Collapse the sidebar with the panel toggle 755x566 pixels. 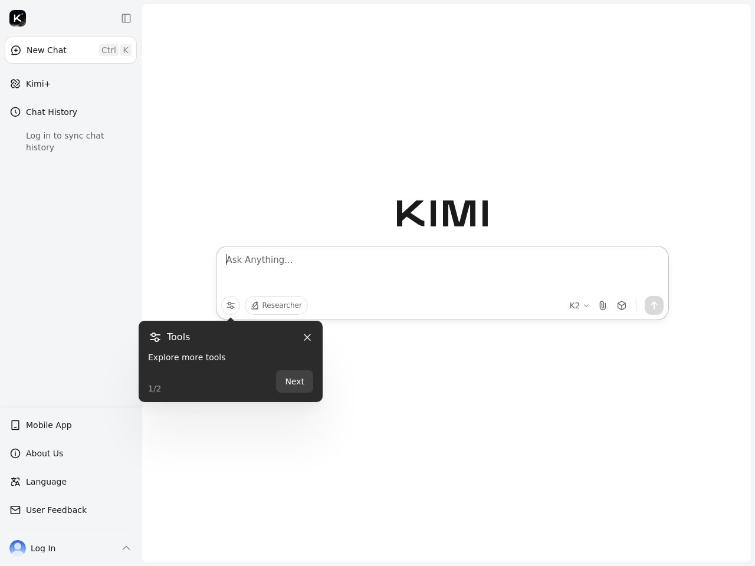126,18
